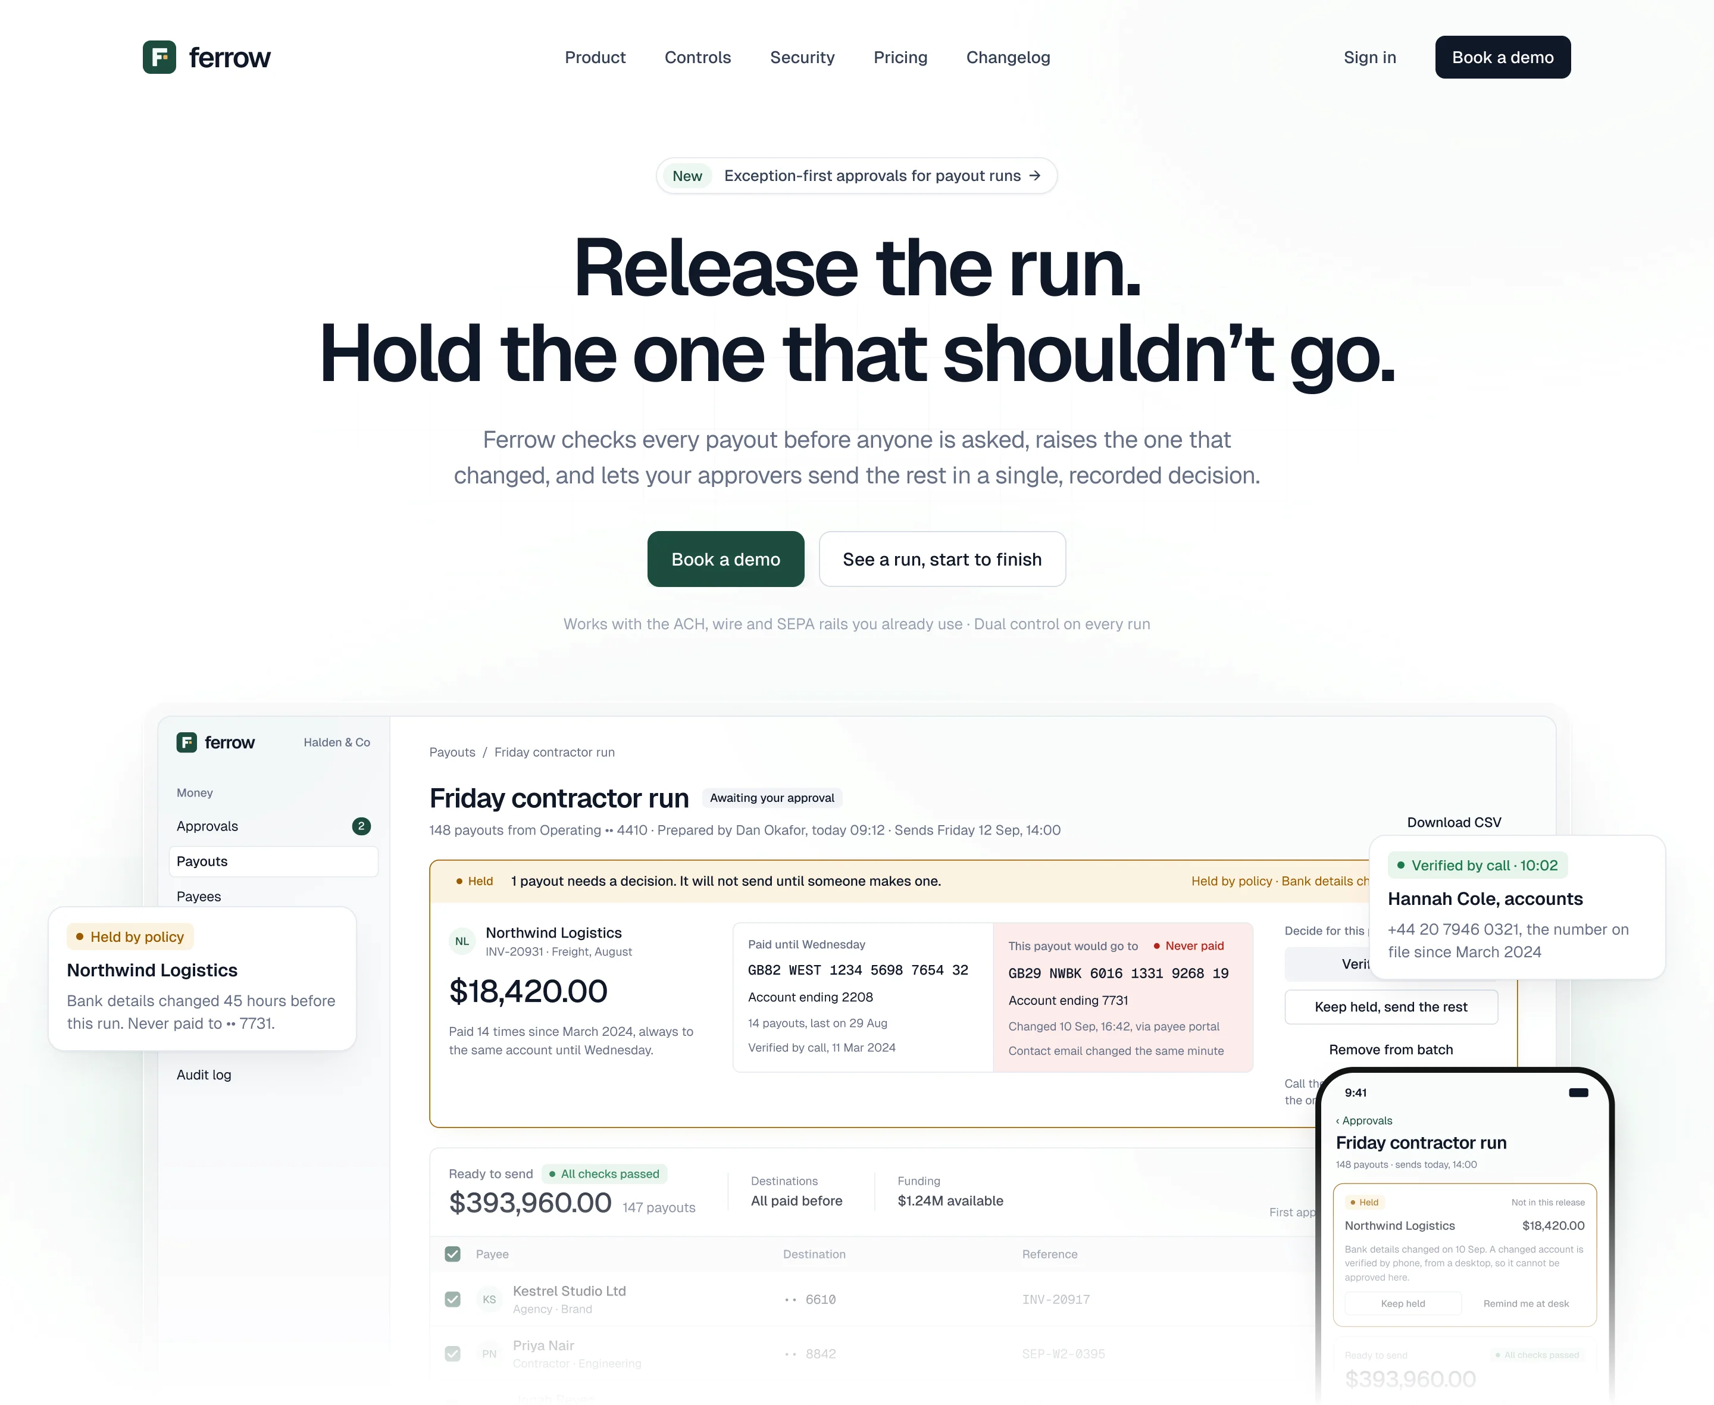Image resolution: width=1714 pixels, height=1405 pixels.
Task: Click IBAN GB29 NWBK 6016 1331 9268 19
Action: point(1118,973)
